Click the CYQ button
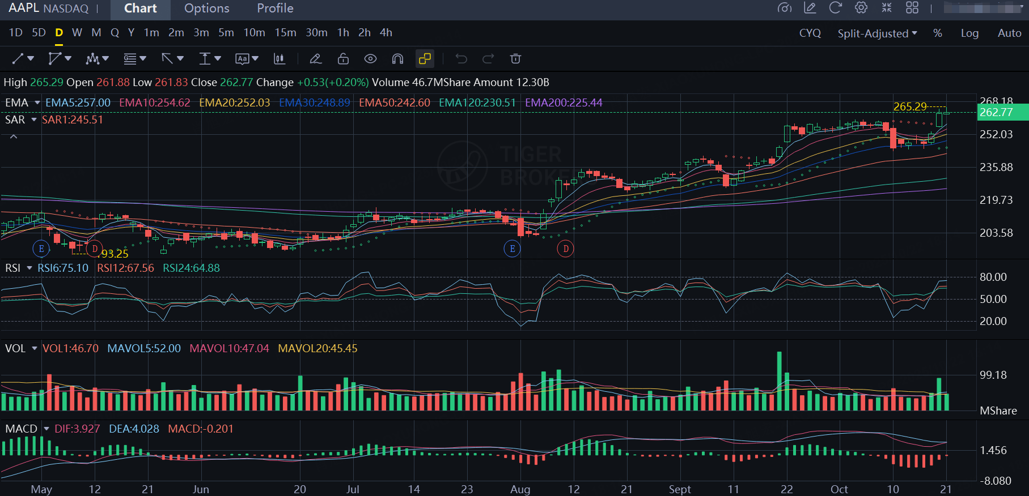 pos(810,33)
